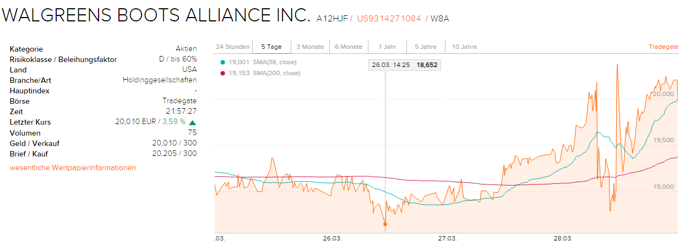
Task: Click the 20,000 price axis label
Action: click(664, 94)
